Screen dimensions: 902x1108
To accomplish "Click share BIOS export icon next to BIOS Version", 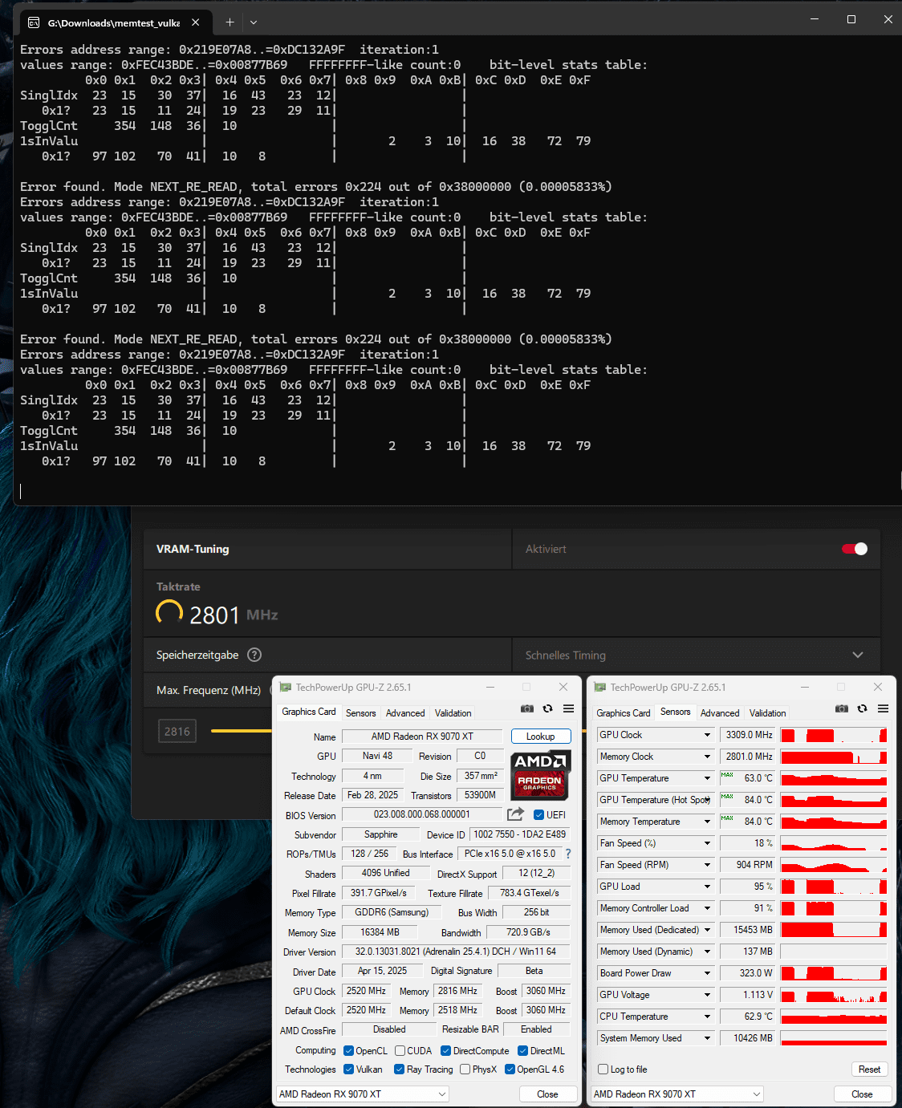I will coord(515,814).
